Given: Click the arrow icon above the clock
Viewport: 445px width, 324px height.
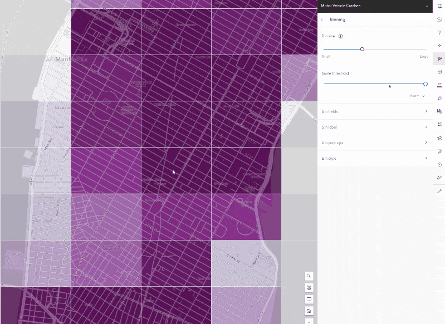Looking at the screenshot, I should pyautogui.click(x=439, y=151).
